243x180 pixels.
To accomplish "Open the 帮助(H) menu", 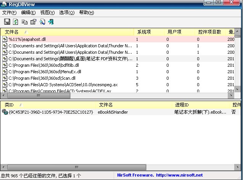I will tap(86, 13).
